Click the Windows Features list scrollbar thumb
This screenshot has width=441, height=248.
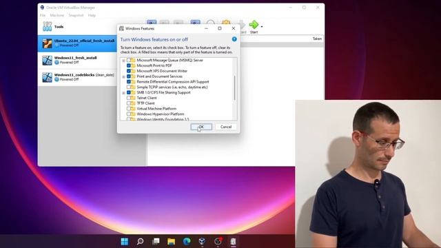tap(234, 87)
